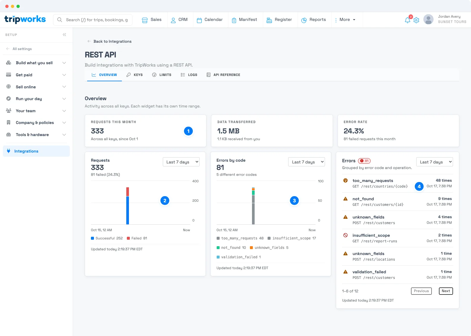Click the '1–6 of 12' pagination text
Image resolution: width=471 pixels, height=336 pixels.
(x=350, y=291)
